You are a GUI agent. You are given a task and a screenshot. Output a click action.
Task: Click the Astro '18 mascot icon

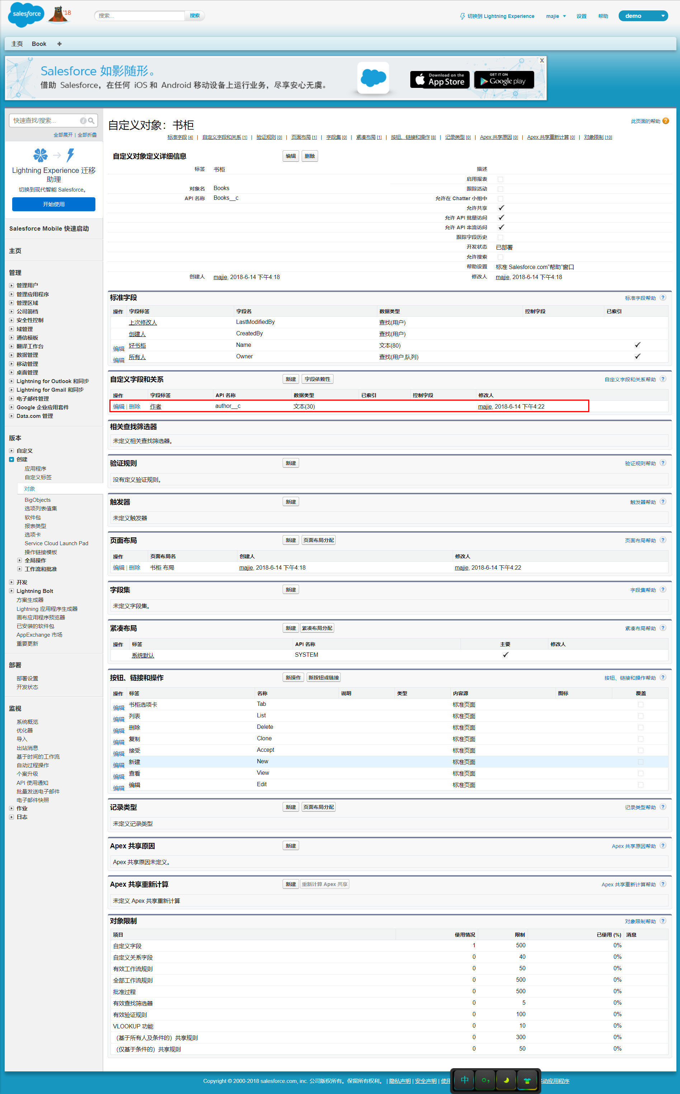click(60, 14)
